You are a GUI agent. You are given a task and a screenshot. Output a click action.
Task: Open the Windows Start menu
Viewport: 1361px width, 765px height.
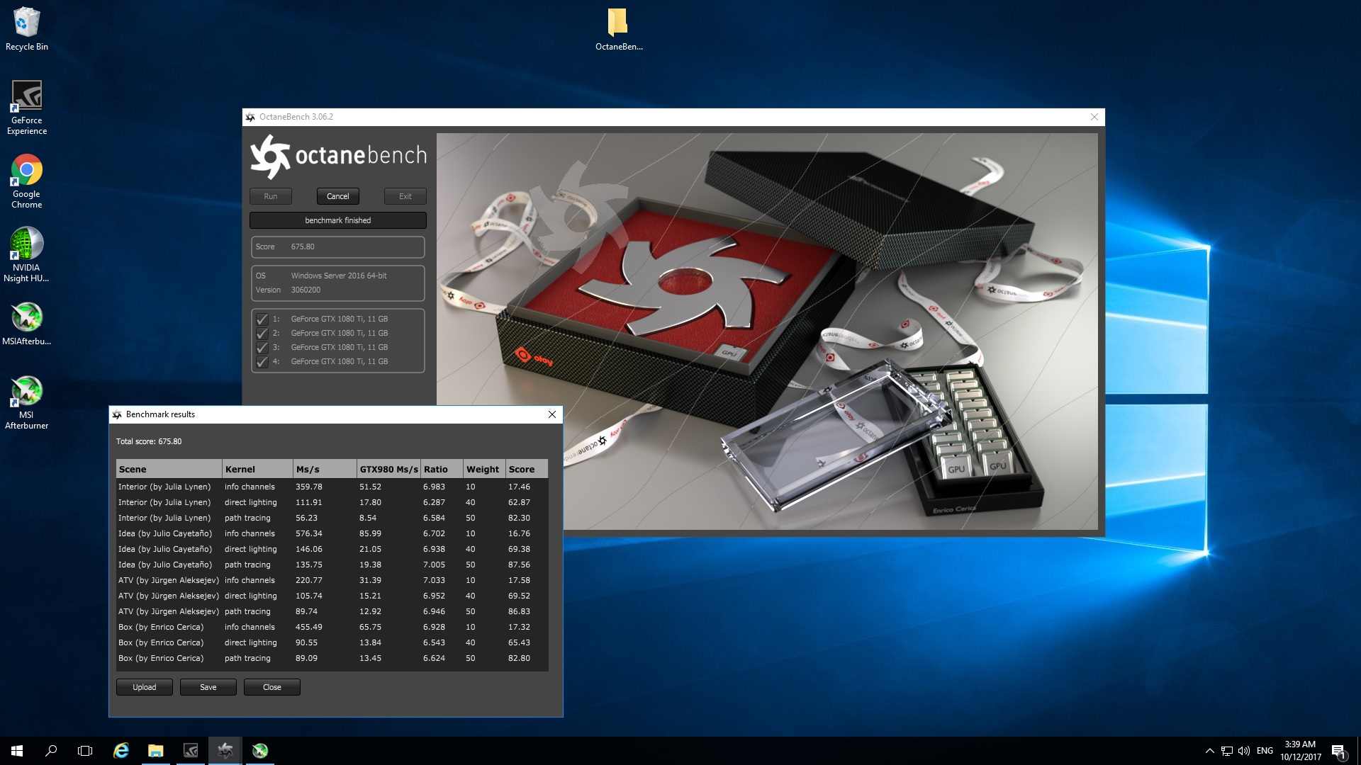click(x=17, y=750)
